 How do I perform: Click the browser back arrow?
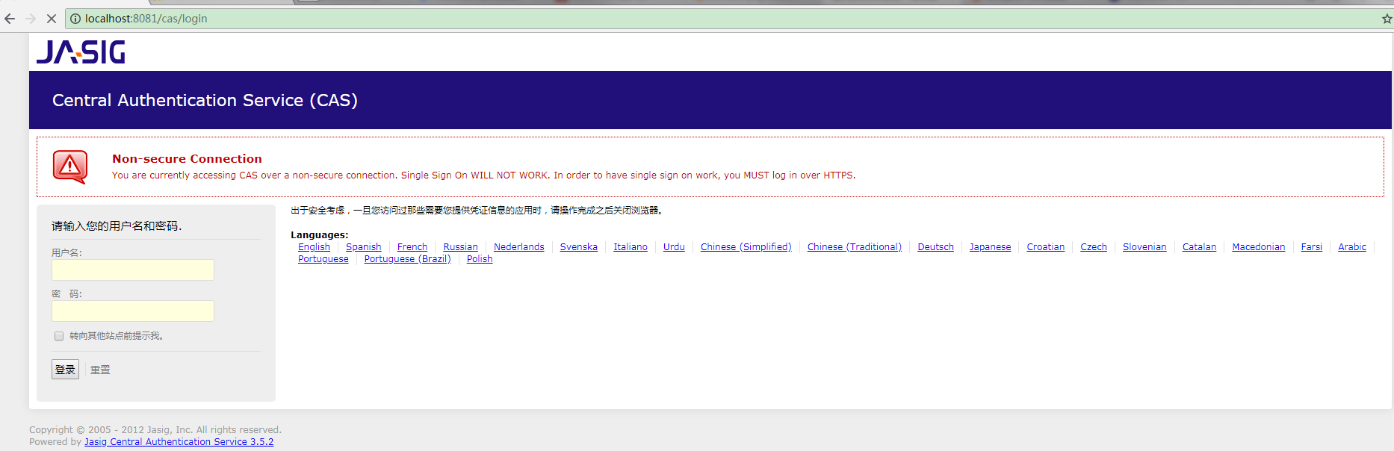10,19
